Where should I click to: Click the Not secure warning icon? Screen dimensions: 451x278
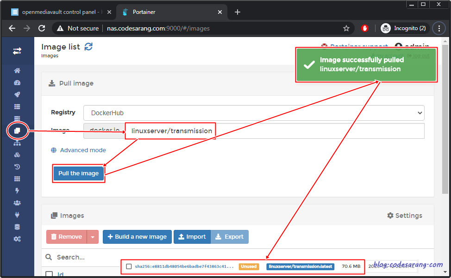click(x=60, y=28)
